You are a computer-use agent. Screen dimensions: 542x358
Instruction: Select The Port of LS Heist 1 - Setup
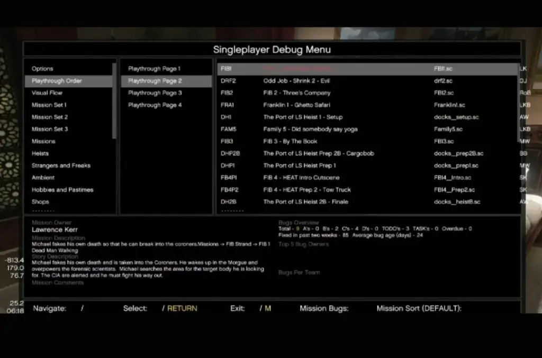coord(303,117)
